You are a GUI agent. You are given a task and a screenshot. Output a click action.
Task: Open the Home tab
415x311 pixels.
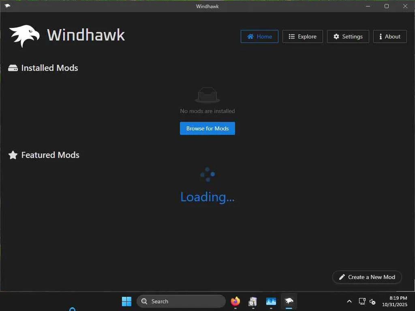[x=259, y=36]
